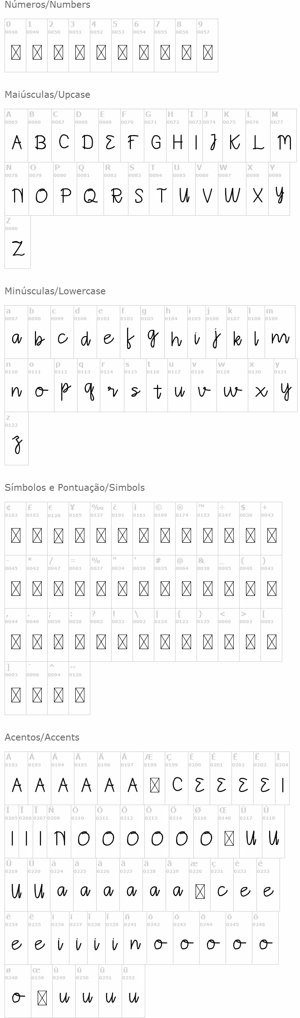
Task: Select the number 9 glyph cell
Action: (207, 45)
